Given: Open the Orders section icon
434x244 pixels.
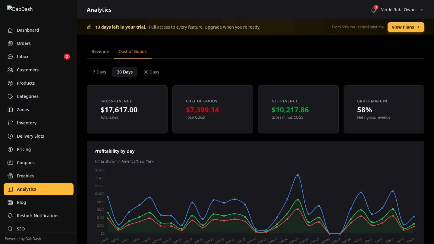Looking at the screenshot, I should (11, 43).
